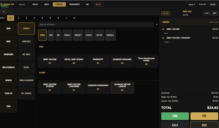
Task: Open the Cocktails category
Action: point(26,41)
